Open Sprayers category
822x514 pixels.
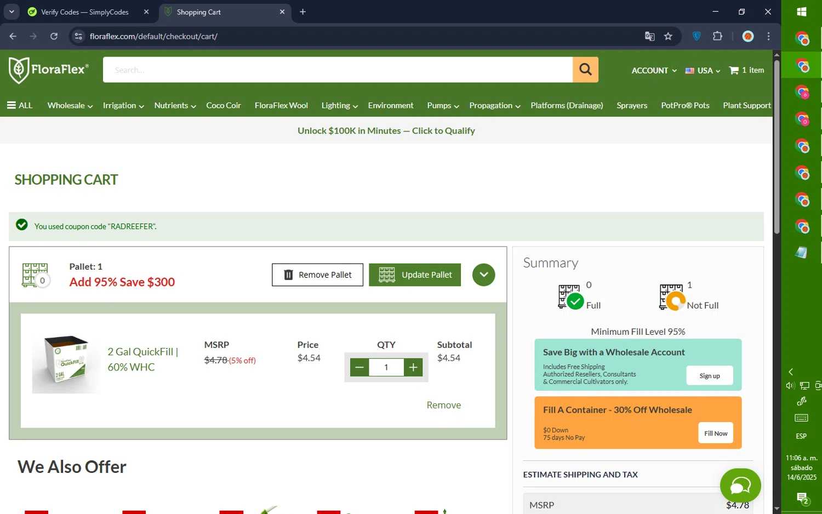632,105
